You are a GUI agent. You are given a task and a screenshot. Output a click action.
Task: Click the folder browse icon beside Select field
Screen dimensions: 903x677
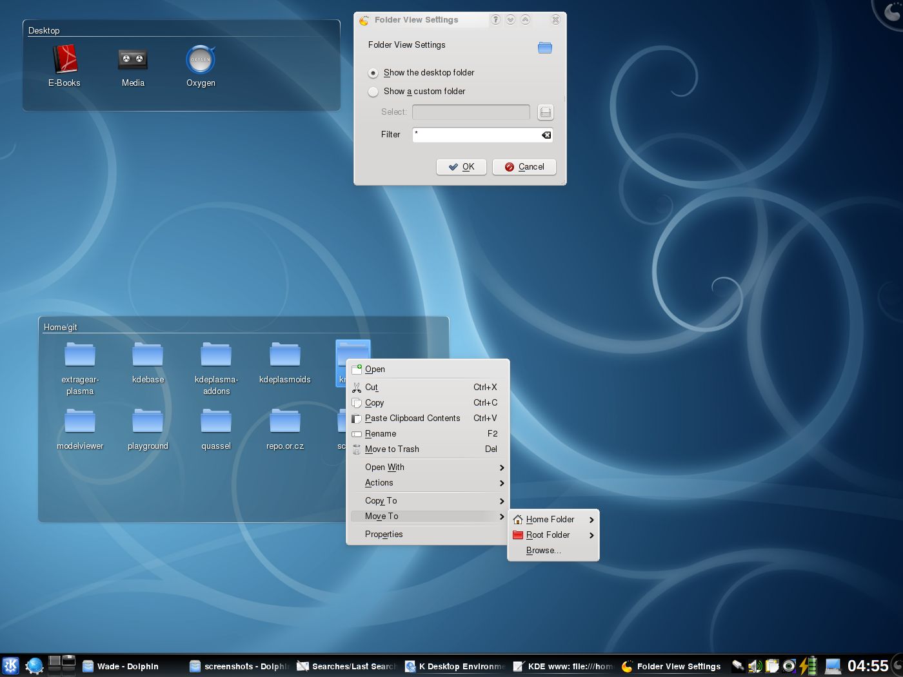click(545, 112)
